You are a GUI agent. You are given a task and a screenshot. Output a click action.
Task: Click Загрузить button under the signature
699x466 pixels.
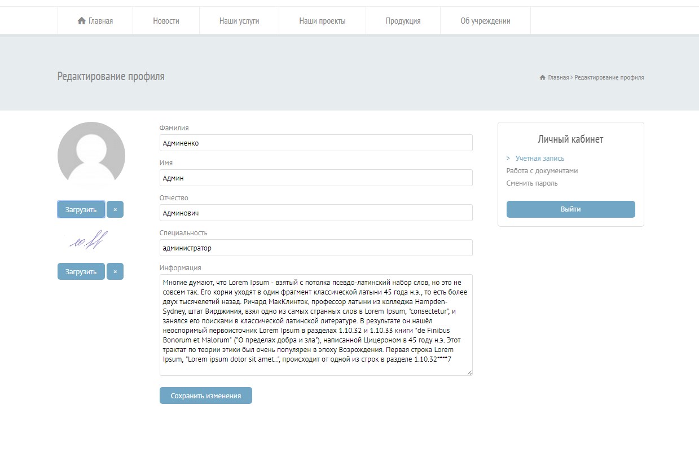pos(81,271)
